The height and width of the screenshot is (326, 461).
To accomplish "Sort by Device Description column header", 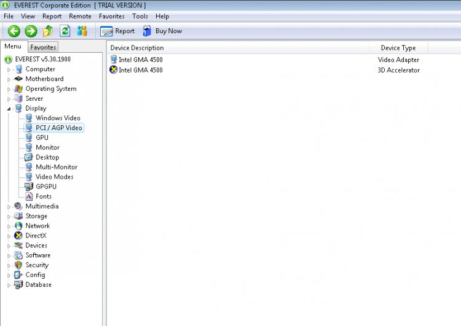I will [238, 48].
